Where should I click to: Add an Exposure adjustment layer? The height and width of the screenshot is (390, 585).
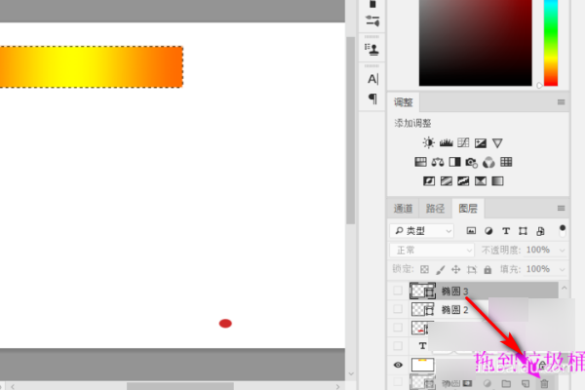tap(480, 142)
